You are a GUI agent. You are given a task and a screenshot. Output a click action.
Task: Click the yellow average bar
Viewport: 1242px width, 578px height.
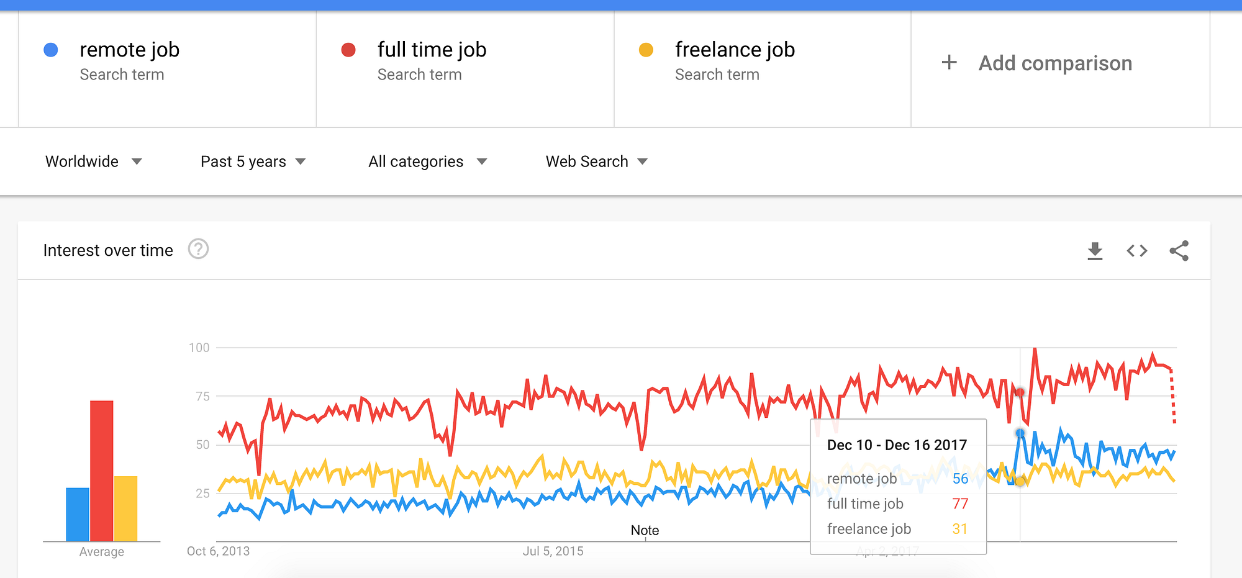point(125,508)
